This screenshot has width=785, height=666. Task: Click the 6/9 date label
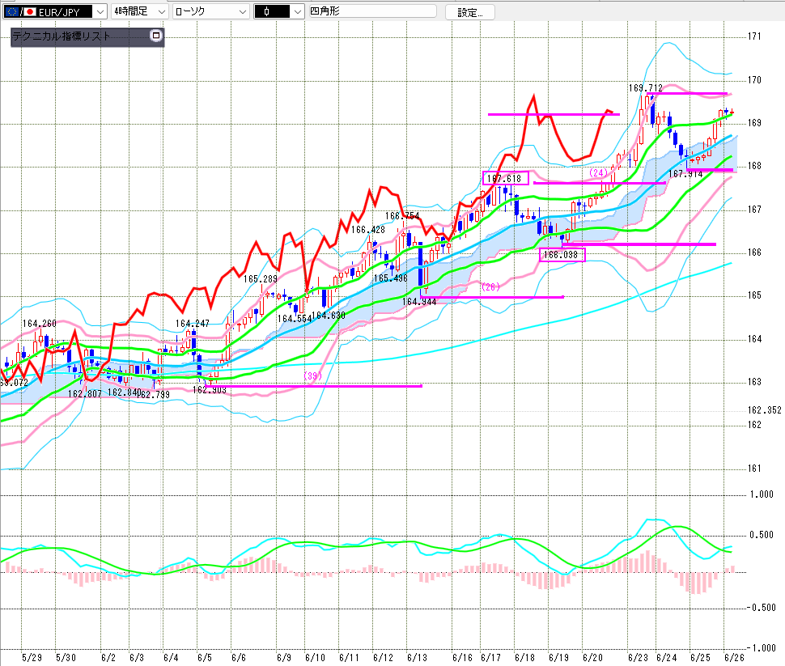coord(284,657)
